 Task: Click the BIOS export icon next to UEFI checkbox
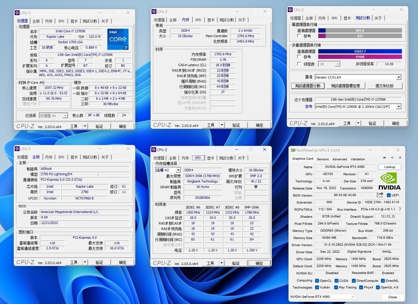(x=379, y=194)
